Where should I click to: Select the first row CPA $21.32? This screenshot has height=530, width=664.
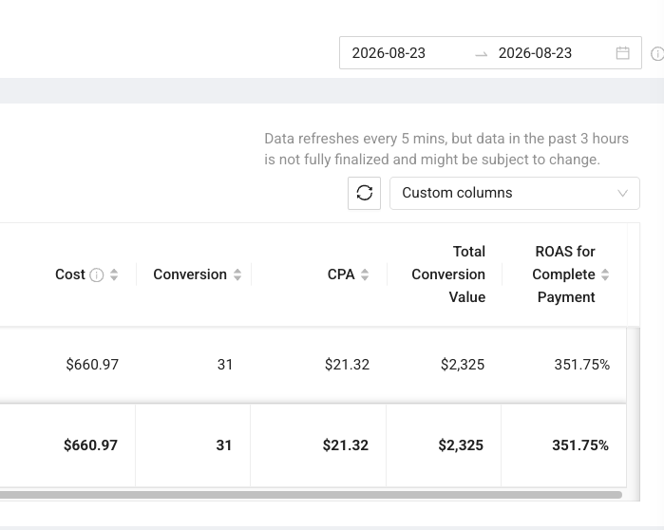tap(347, 365)
